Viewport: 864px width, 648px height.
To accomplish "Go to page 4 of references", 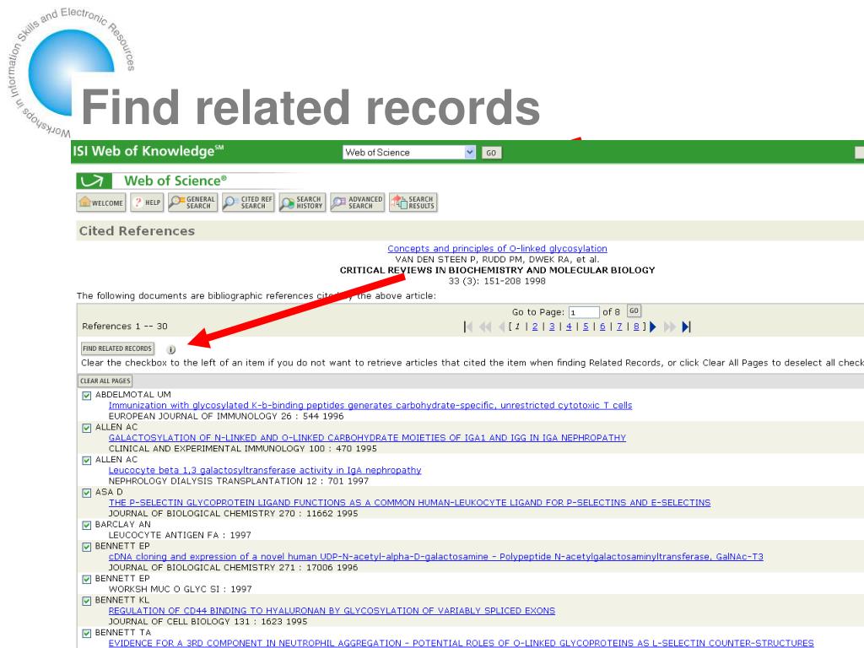I will tap(569, 327).
